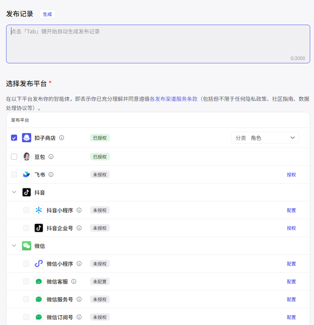Click 授权 link for 抖音企业号
This screenshot has width=314, height=325.
[x=291, y=228]
